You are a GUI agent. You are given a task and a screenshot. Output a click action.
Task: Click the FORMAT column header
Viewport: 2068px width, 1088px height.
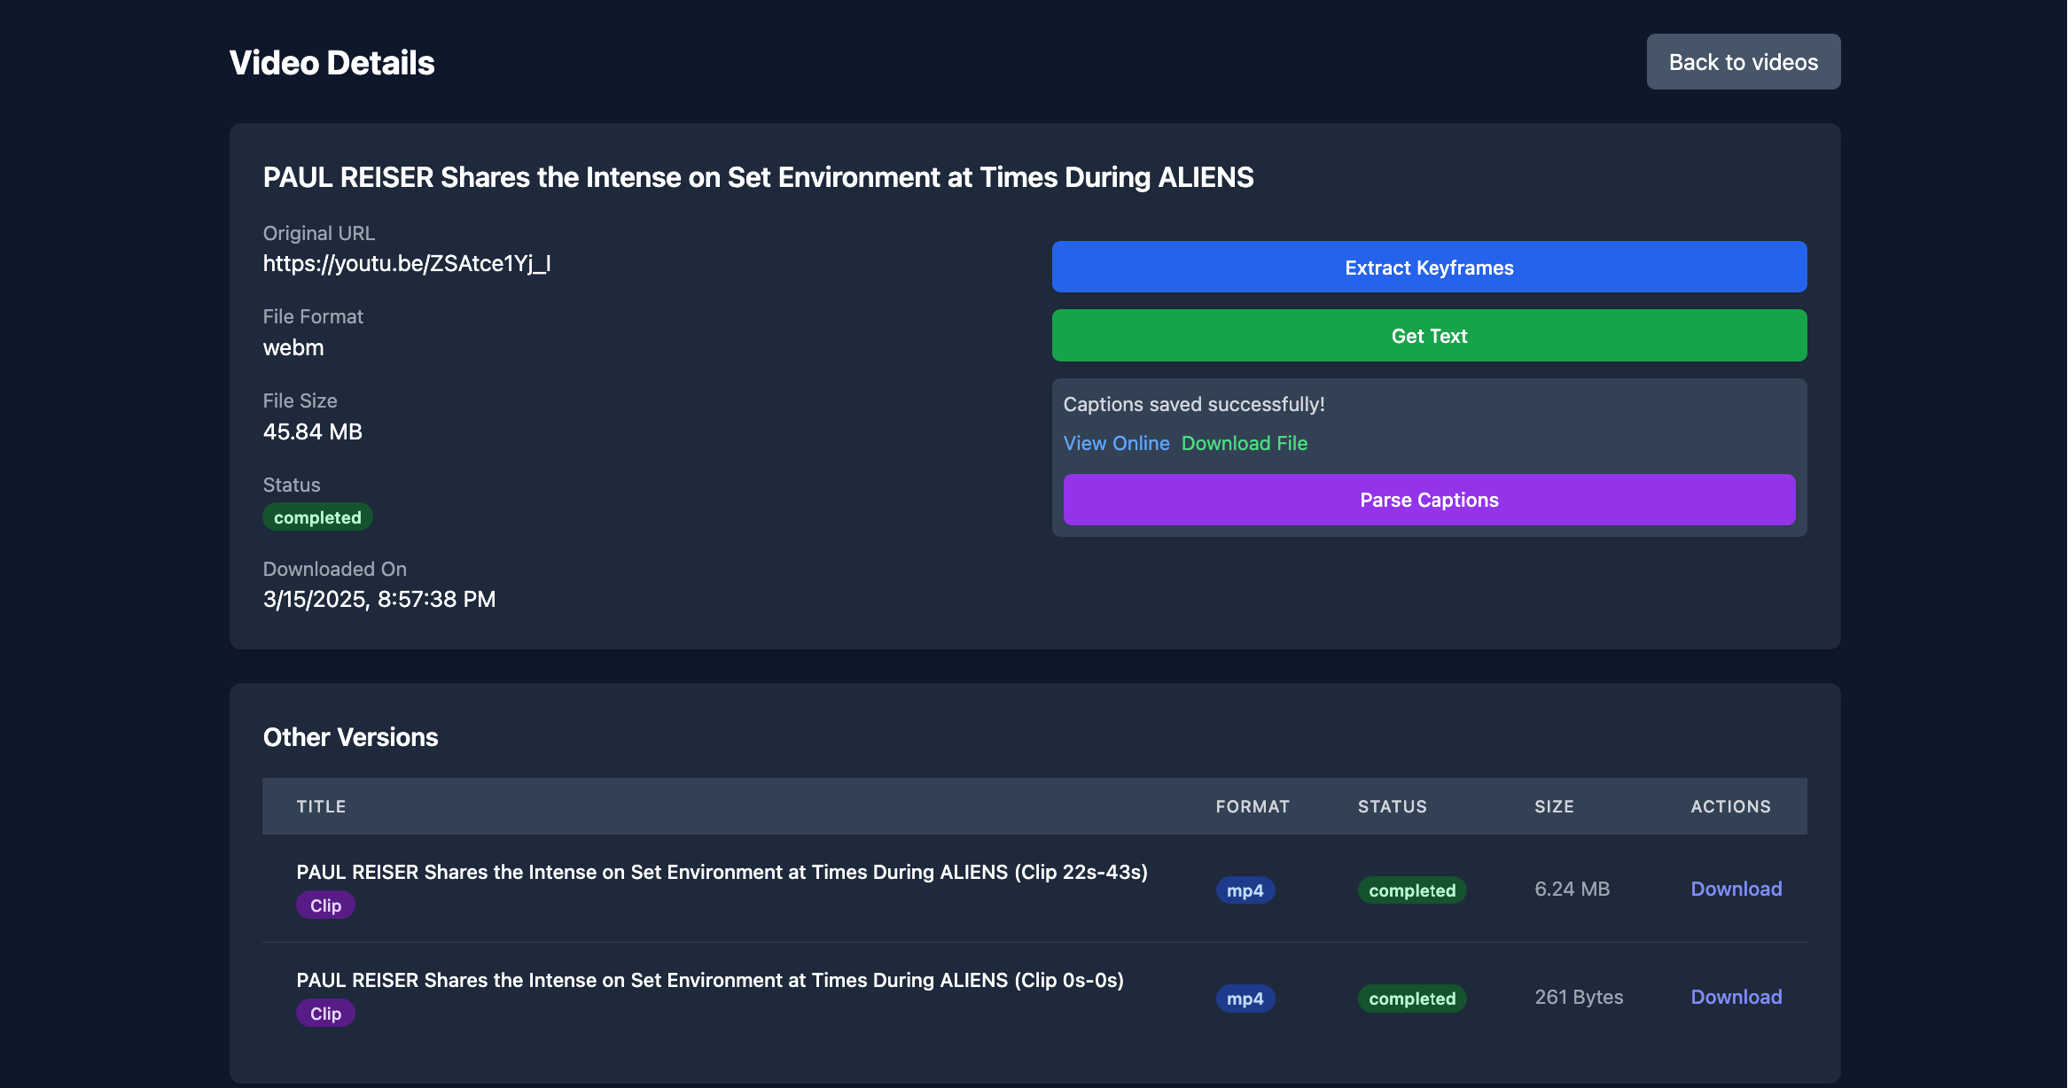pyautogui.click(x=1253, y=806)
